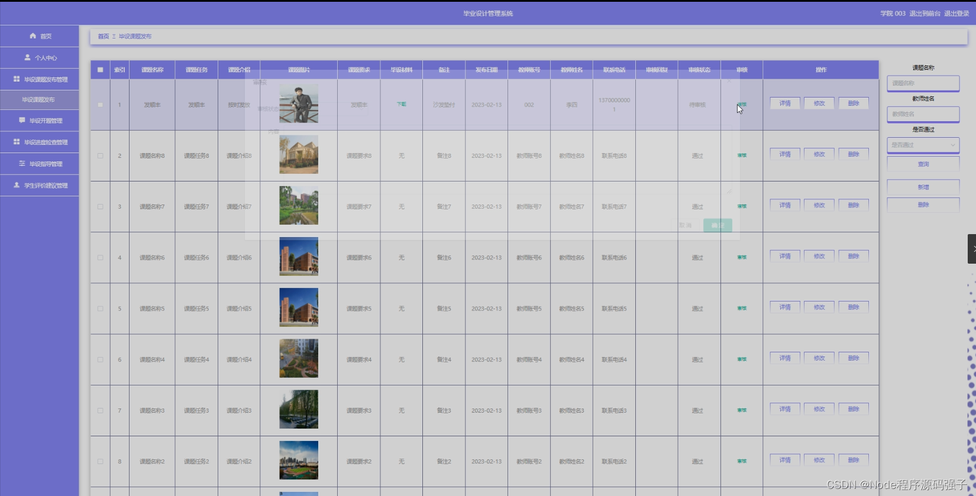The width and height of the screenshot is (976, 496).
Task: Click the grid icon beside 毕设课题发布管理
Action: [17, 79]
